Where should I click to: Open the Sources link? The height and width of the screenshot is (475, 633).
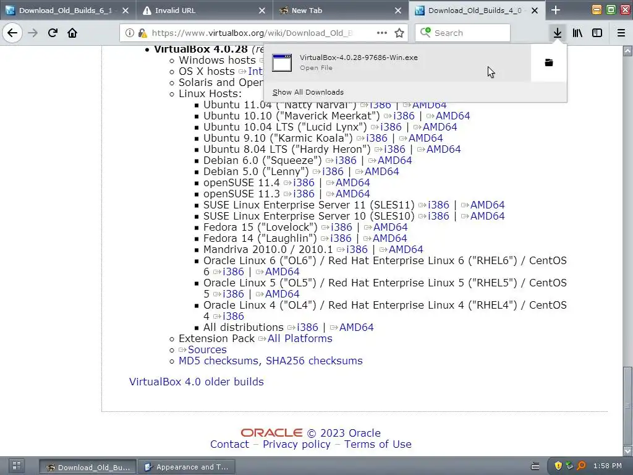click(x=207, y=350)
